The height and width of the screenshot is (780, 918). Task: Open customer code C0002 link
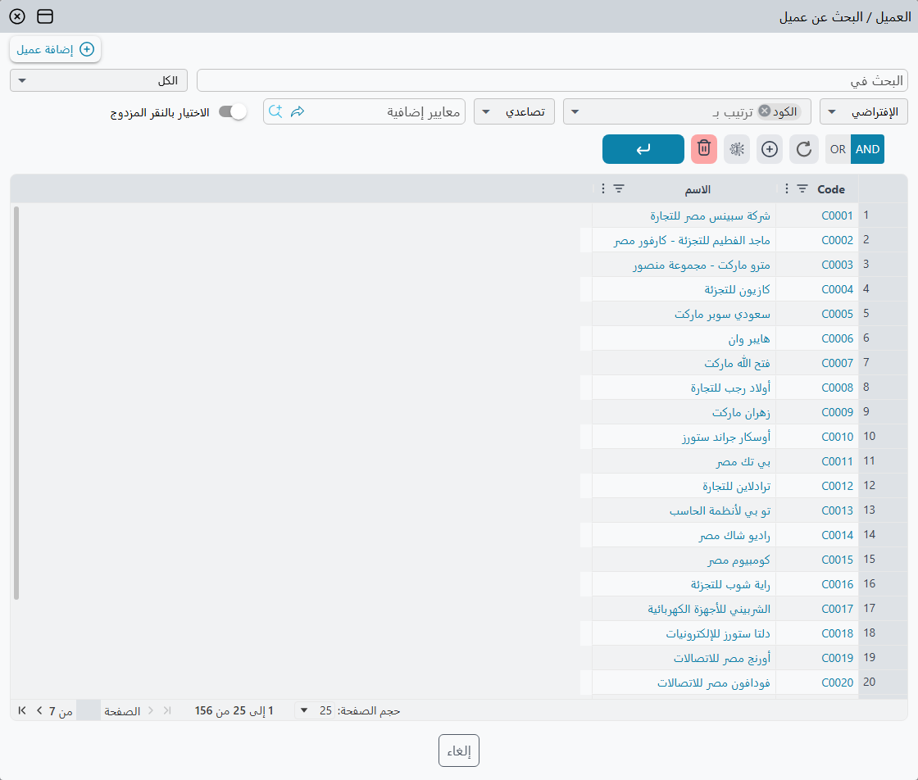pyautogui.click(x=837, y=240)
